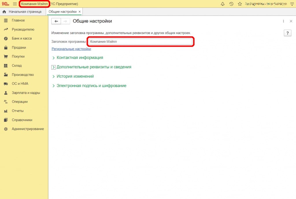Close the Общие настройки tab
The width and height of the screenshot is (296, 199).
80,12
